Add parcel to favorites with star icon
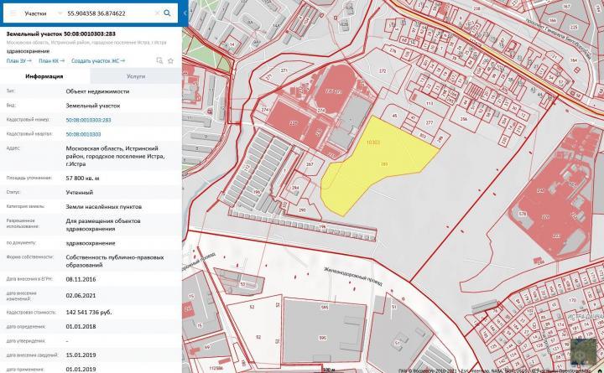 coord(170,60)
